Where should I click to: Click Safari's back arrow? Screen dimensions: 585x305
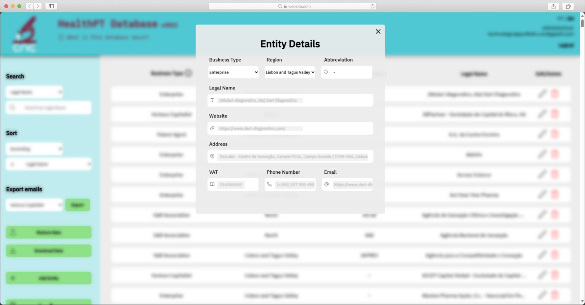point(30,6)
